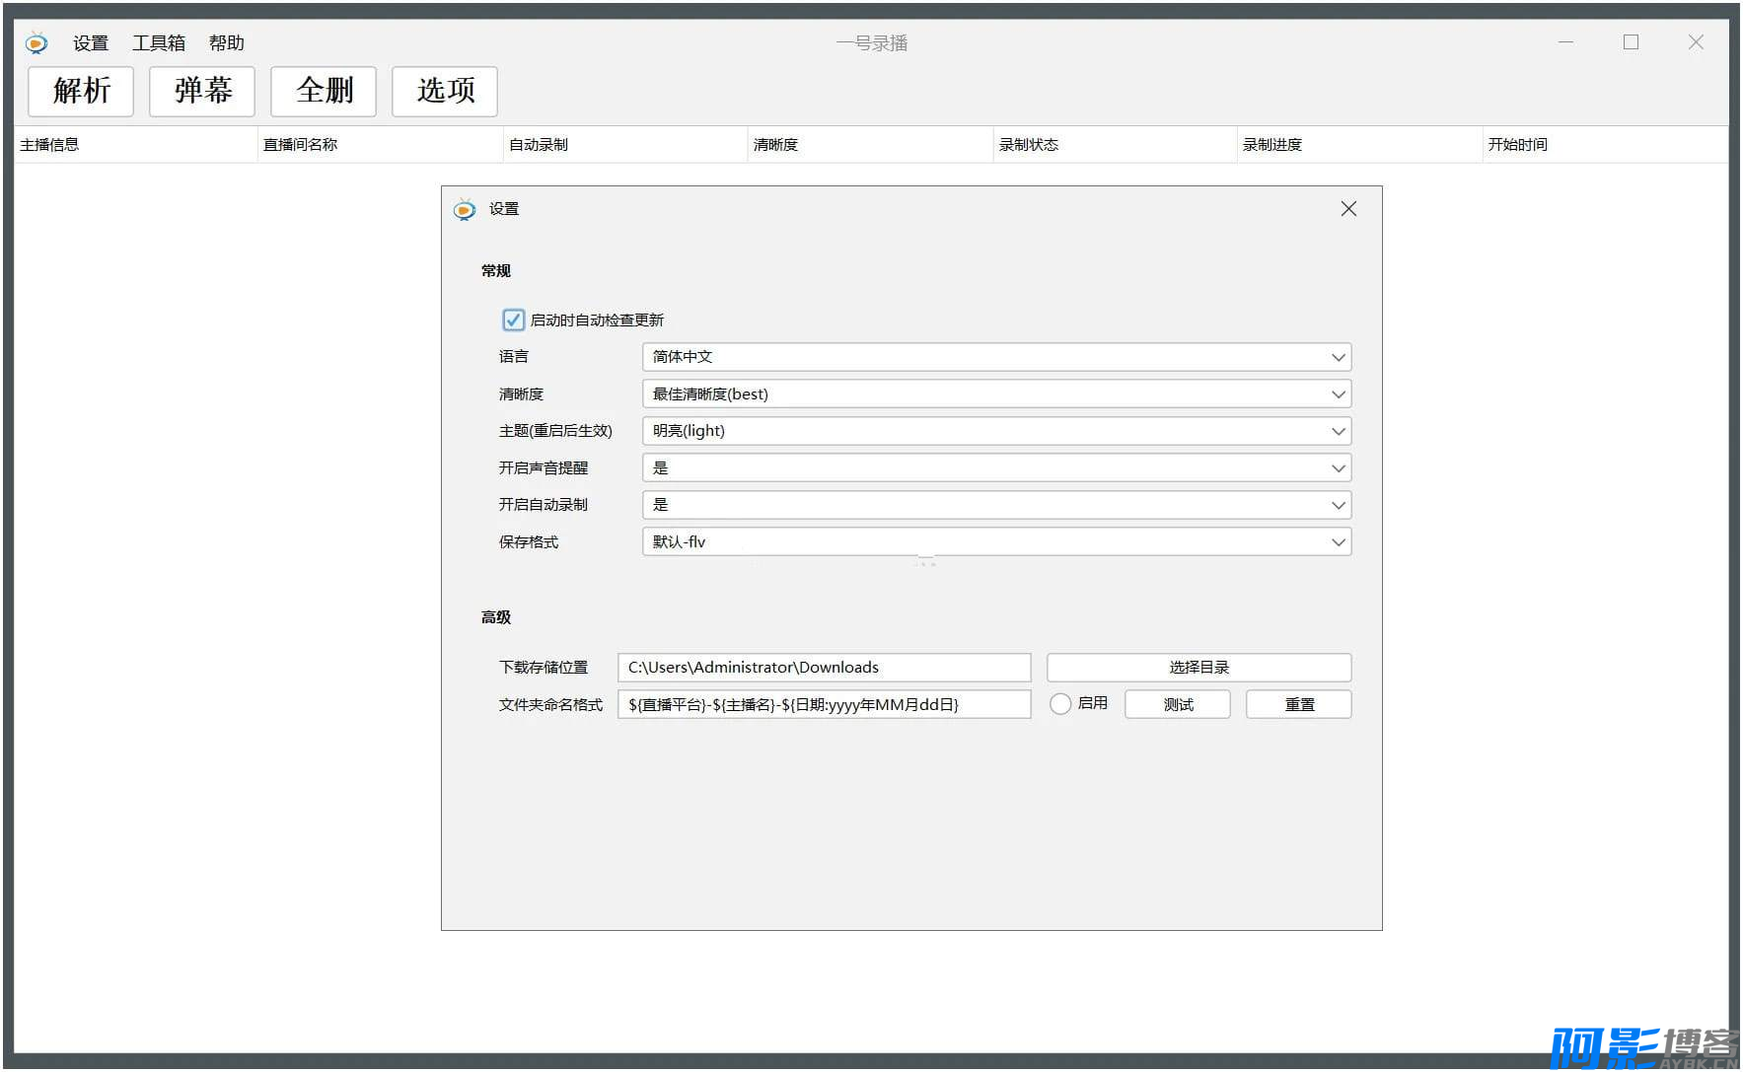Click the 录制进度 column header

(1360, 145)
